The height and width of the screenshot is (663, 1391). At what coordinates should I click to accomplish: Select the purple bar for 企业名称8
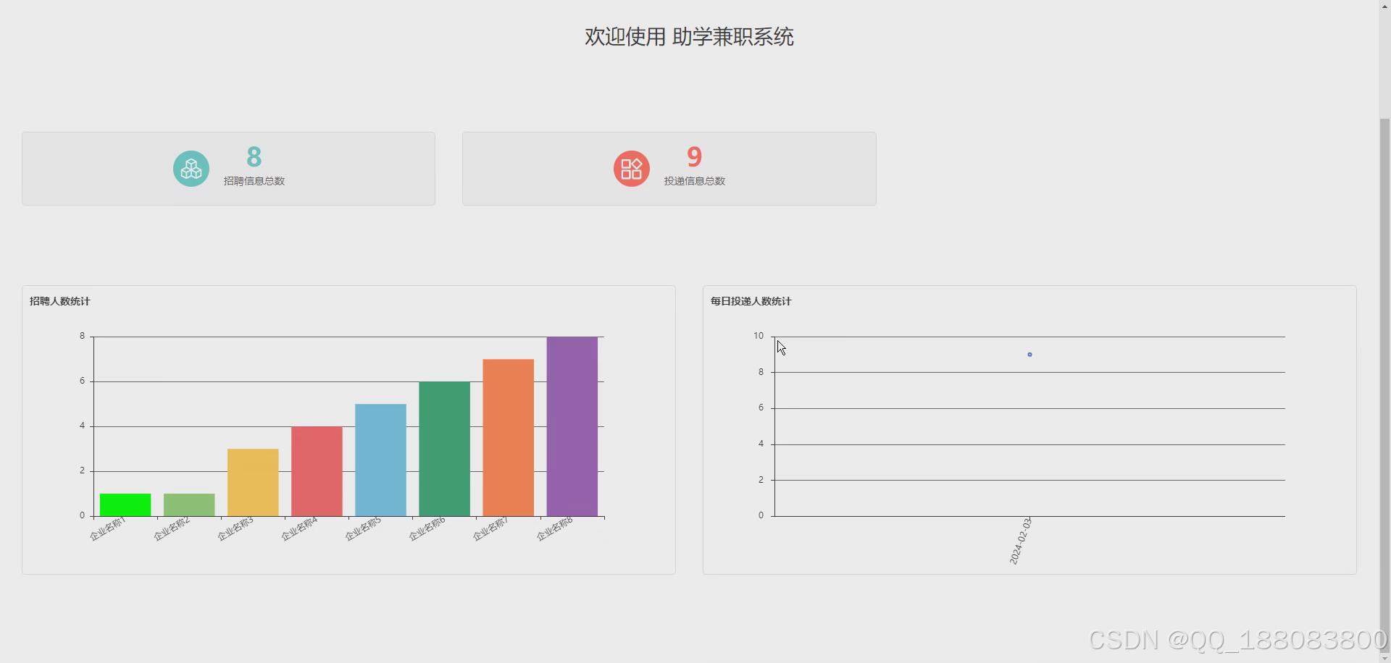tap(572, 426)
